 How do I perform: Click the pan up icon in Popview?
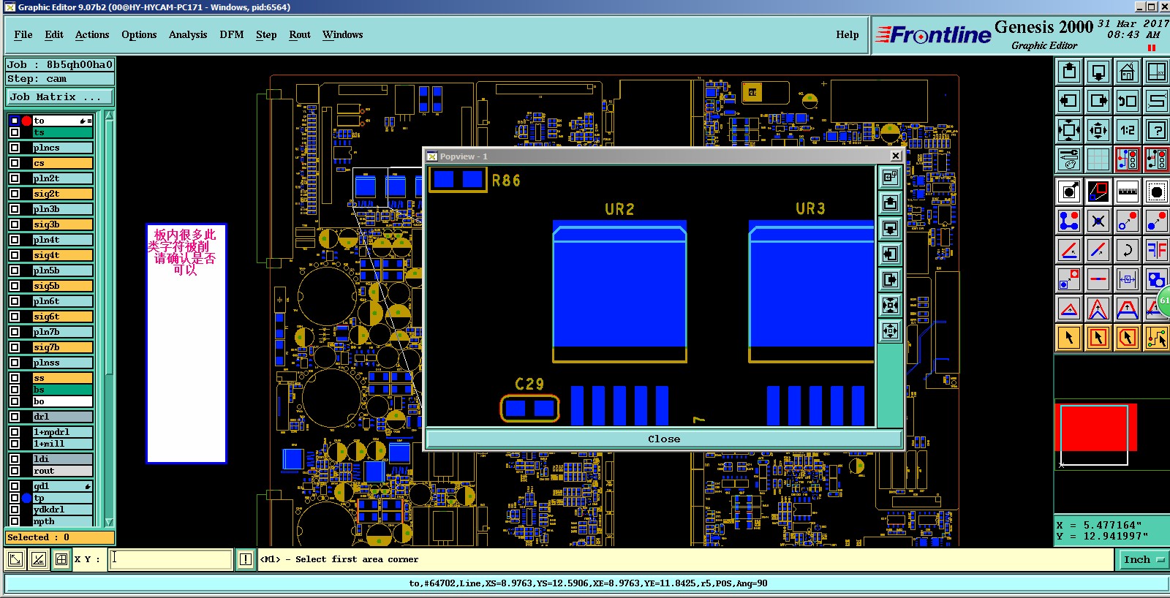coord(890,203)
